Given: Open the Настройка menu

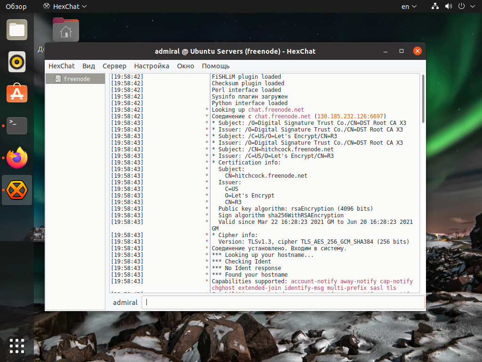Looking at the screenshot, I should pyautogui.click(x=152, y=66).
